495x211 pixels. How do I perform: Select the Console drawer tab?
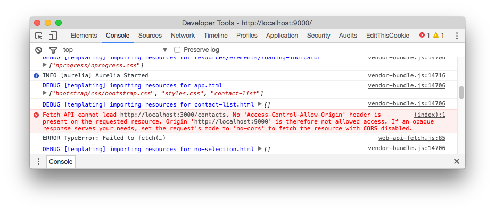coord(61,162)
